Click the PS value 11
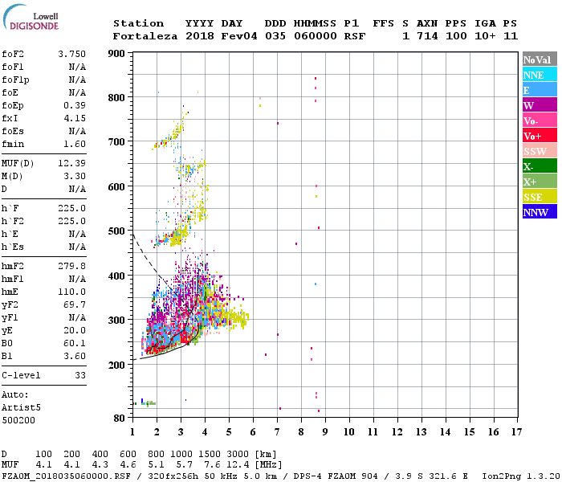The image size is (562, 482). click(511, 36)
